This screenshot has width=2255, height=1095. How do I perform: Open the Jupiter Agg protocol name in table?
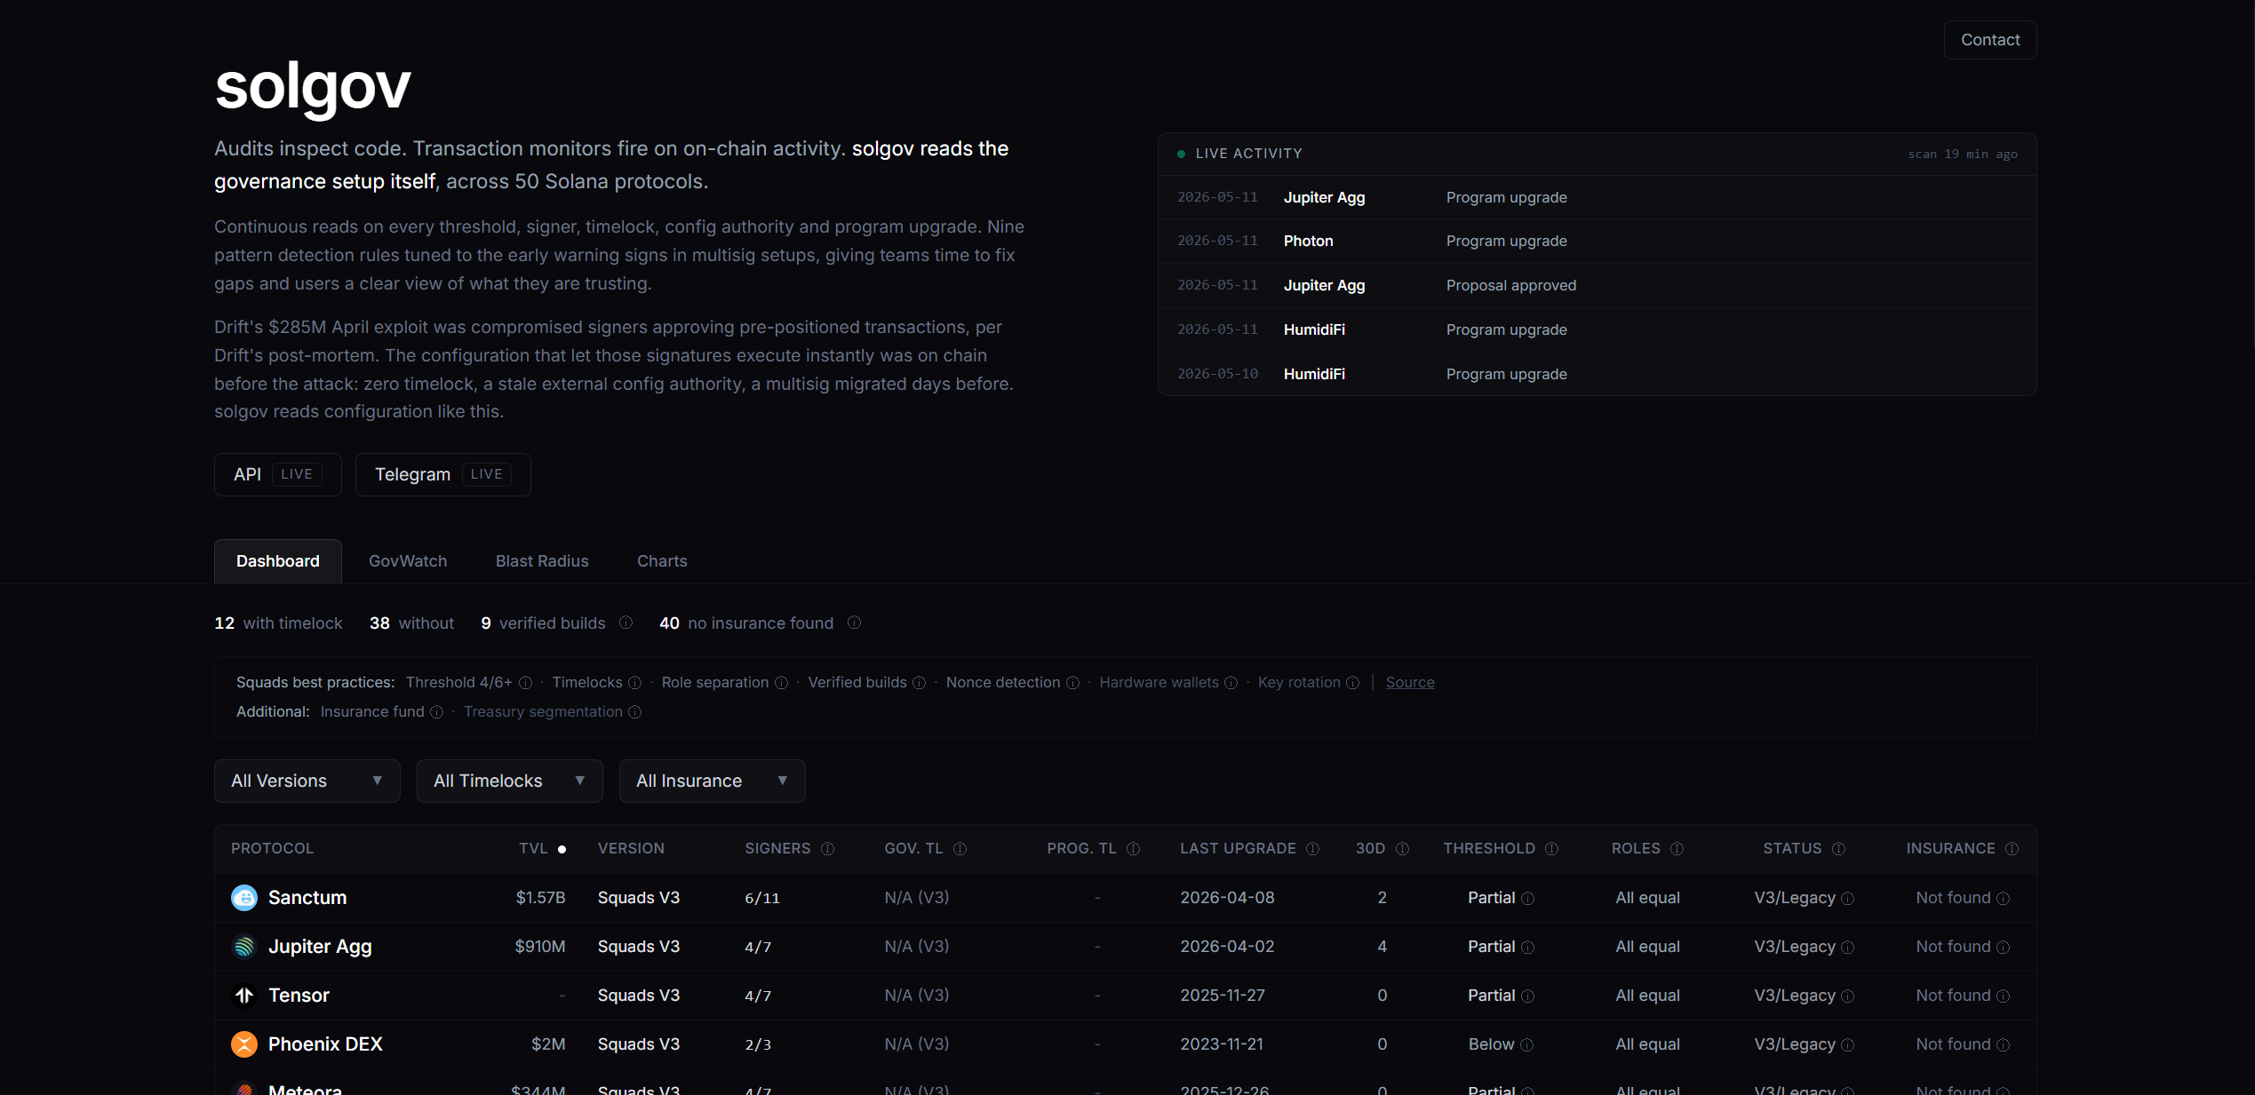(320, 947)
